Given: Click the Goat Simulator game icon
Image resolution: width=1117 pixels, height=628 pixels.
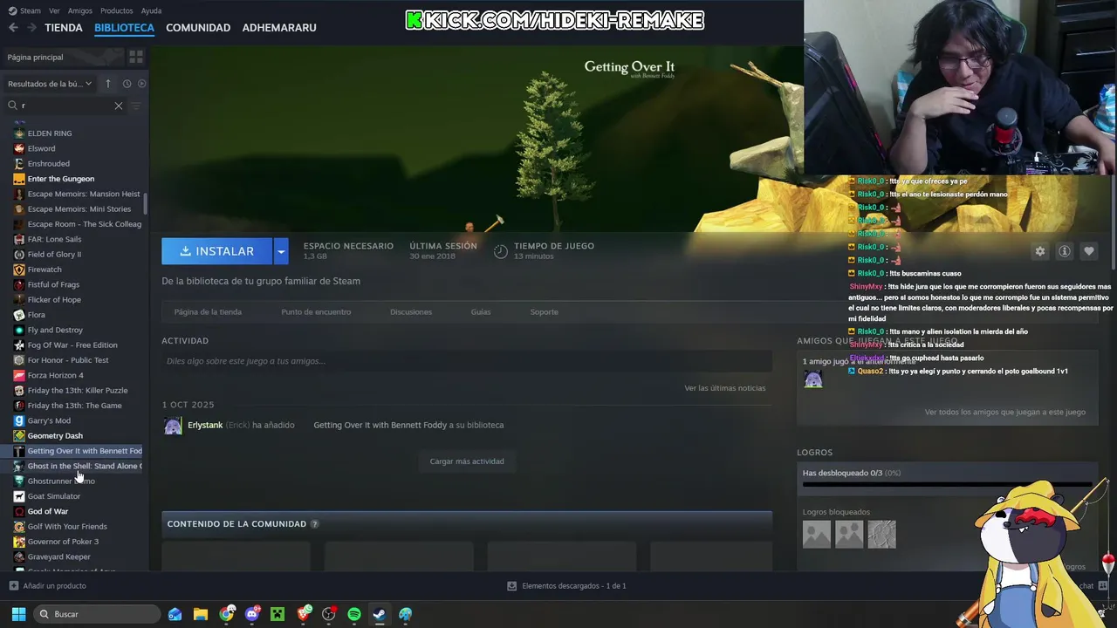Looking at the screenshot, I should pos(19,496).
